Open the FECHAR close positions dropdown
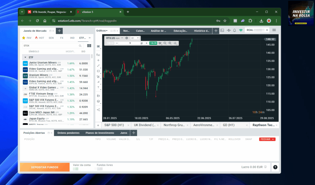The height and width of the screenshot is (185, 315). 273,139
